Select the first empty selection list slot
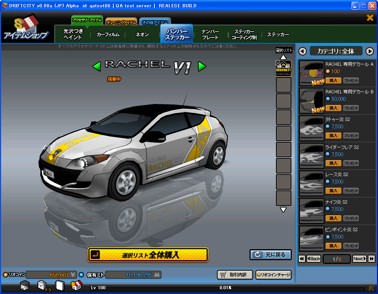Viewport: 378px width, 294px height. click(x=284, y=85)
